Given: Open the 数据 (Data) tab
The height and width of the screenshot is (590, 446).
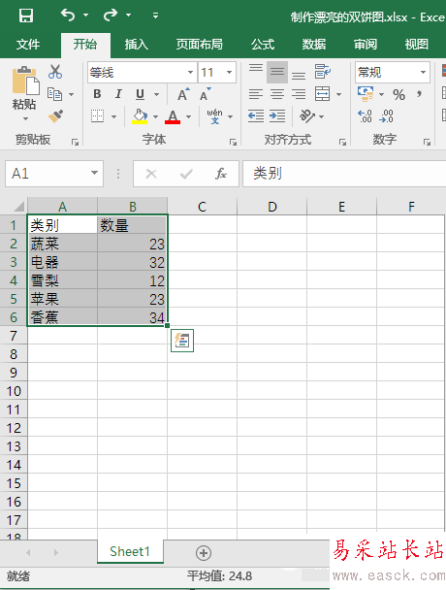Looking at the screenshot, I should [x=313, y=45].
